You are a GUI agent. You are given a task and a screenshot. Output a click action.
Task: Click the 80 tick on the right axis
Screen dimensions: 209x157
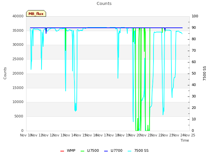coord(194,39)
